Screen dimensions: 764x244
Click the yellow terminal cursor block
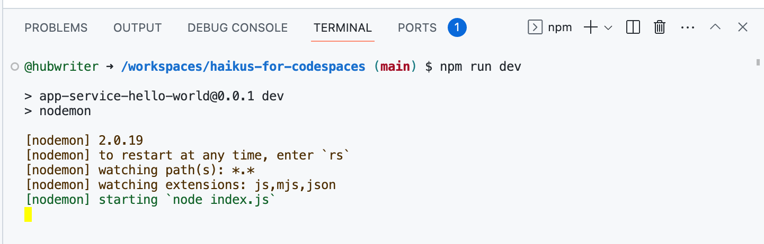pos(28,214)
